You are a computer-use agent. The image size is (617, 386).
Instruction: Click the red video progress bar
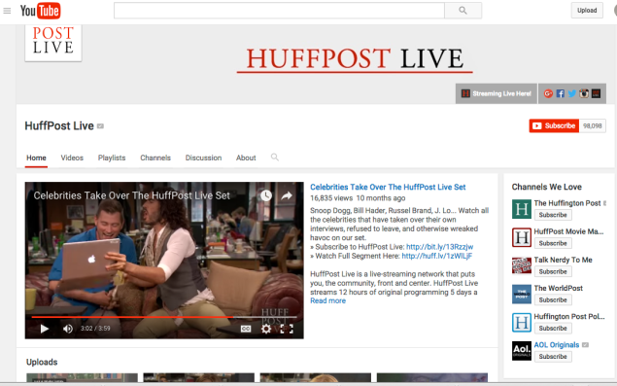[132, 317]
